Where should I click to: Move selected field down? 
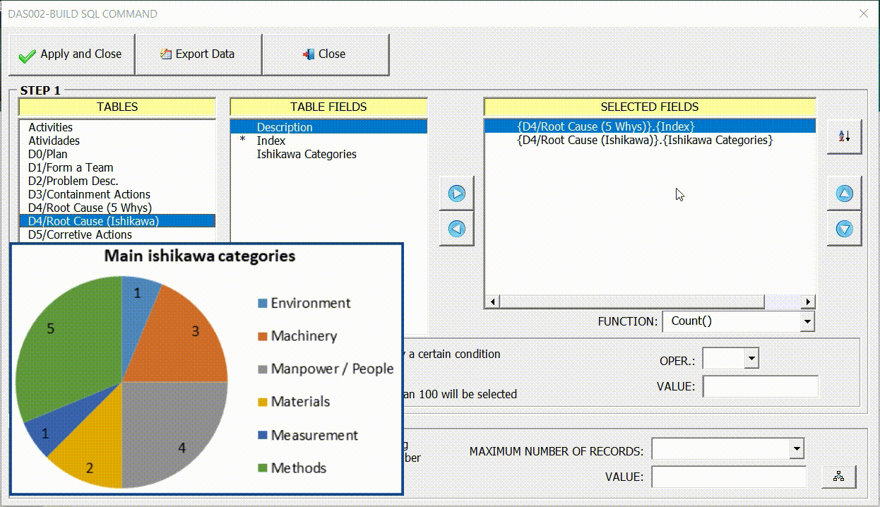coord(844,229)
